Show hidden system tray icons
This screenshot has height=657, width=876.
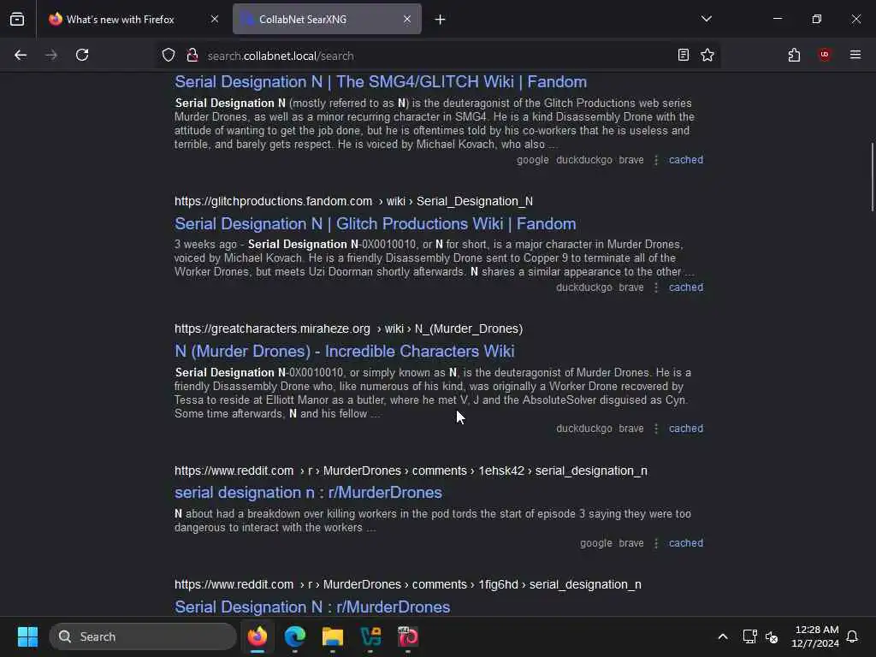(722, 636)
